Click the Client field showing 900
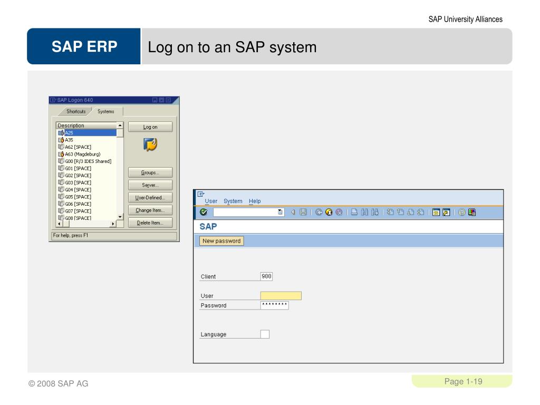Image resolution: width=540 pixels, height=405 pixels. pos(266,276)
